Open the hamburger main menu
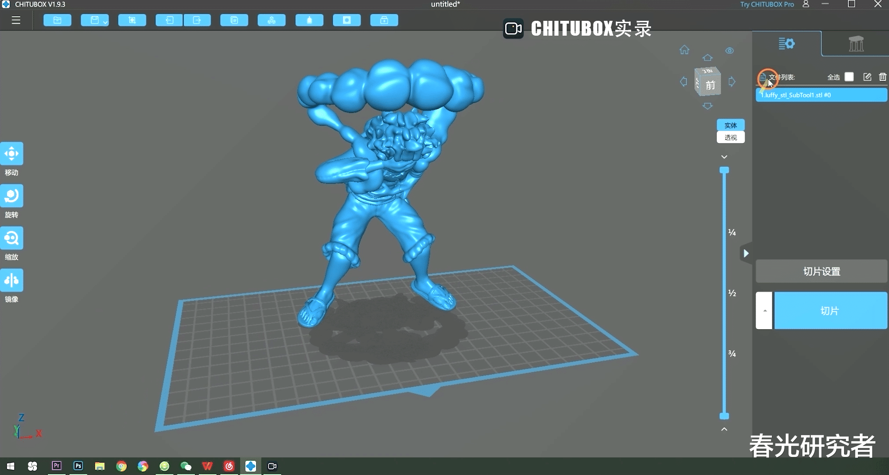The image size is (889, 475). click(x=16, y=20)
